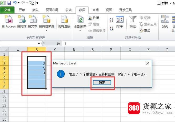175x122 pixels.
Task: Open the 高级 (Advanced filter) option
Action: tap(145, 30)
